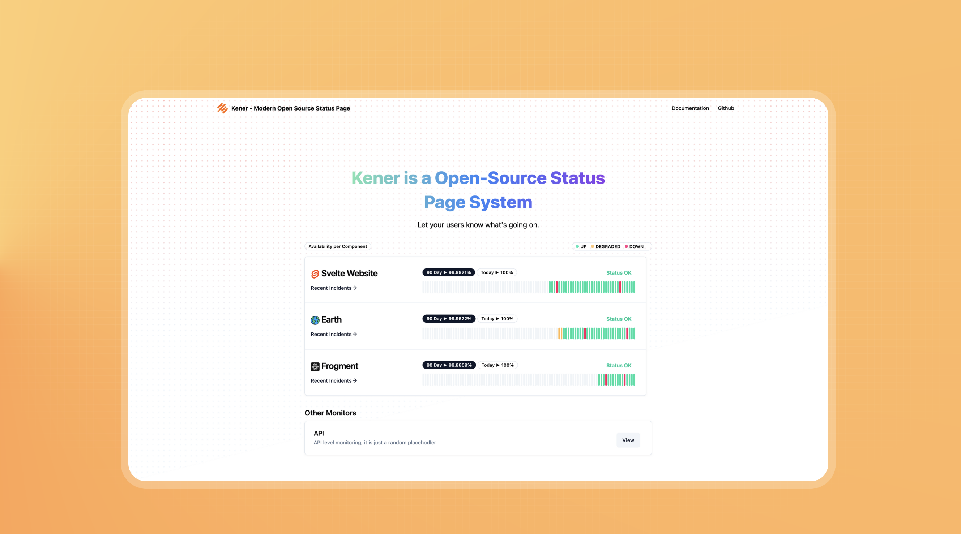
Task: Click arrow beside Frogment Recent Incidents
Action: pyautogui.click(x=355, y=380)
